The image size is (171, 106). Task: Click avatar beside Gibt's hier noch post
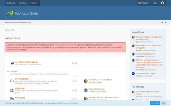(x=133, y=60)
